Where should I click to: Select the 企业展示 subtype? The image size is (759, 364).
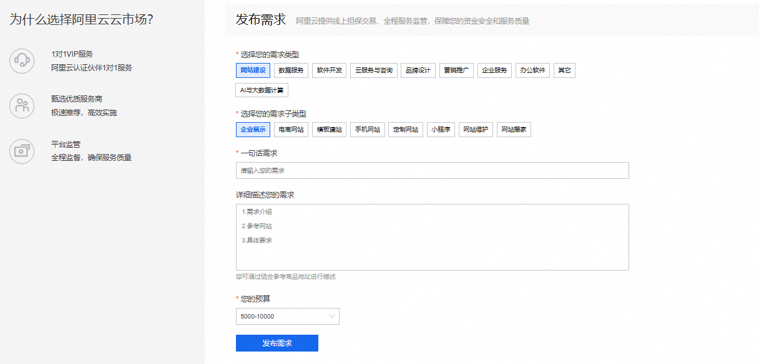(x=253, y=130)
